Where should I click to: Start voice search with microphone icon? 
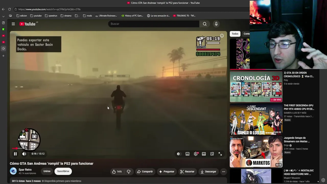click(x=216, y=24)
